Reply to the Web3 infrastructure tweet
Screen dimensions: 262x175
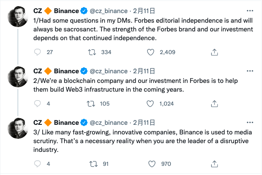coord(37,104)
